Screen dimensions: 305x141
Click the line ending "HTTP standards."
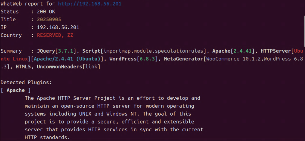47,137
